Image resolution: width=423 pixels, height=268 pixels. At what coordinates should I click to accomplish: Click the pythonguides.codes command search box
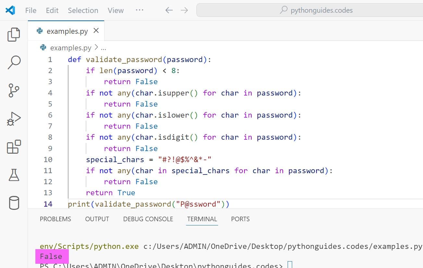click(x=310, y=10)
